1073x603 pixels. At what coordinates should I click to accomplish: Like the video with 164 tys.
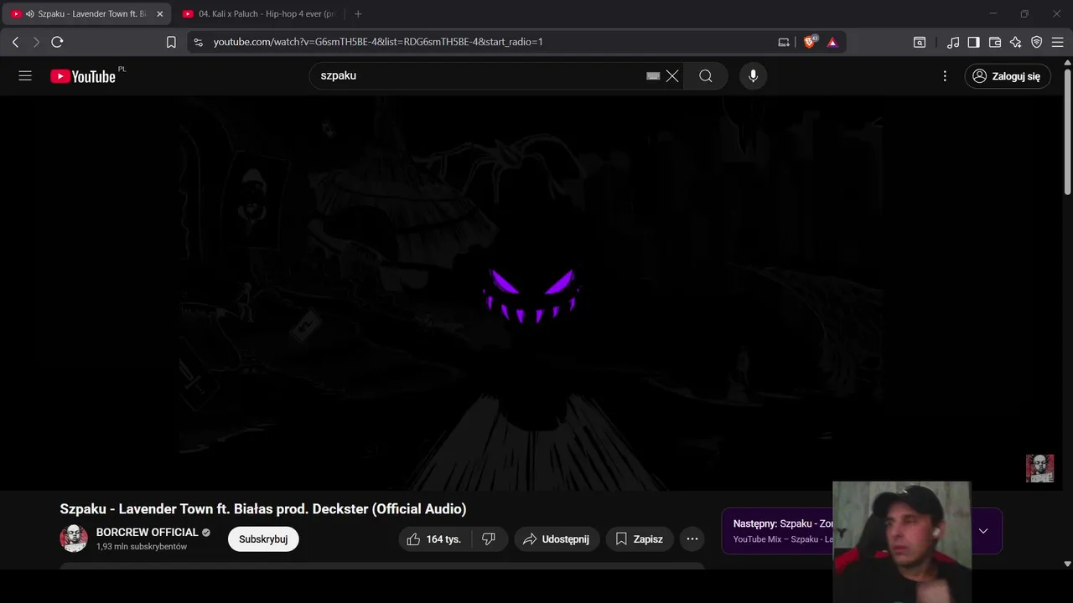[x=435, y=539]
